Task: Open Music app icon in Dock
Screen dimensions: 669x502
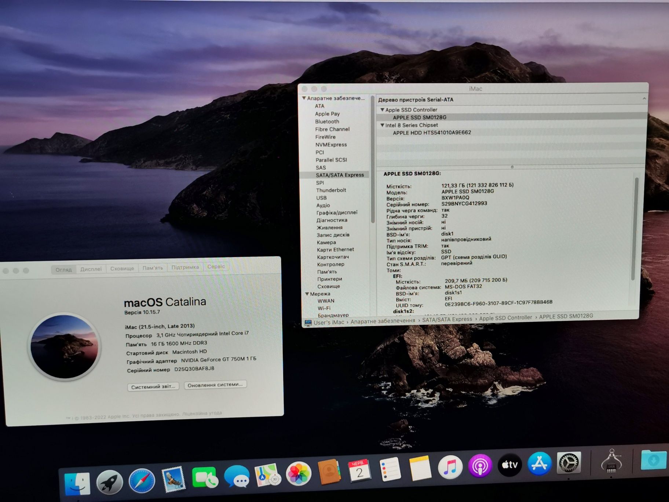Action: click(450, 467)
